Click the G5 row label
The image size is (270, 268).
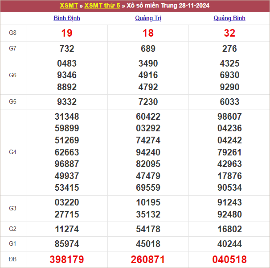(12, 101)
